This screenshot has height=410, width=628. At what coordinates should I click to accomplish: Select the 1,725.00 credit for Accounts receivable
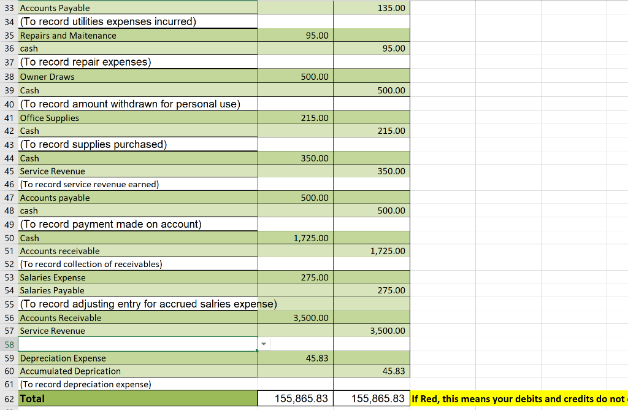[372, 251]
